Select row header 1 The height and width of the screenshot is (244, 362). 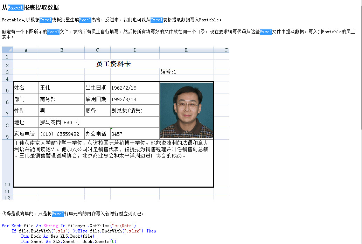pos(7,56)
